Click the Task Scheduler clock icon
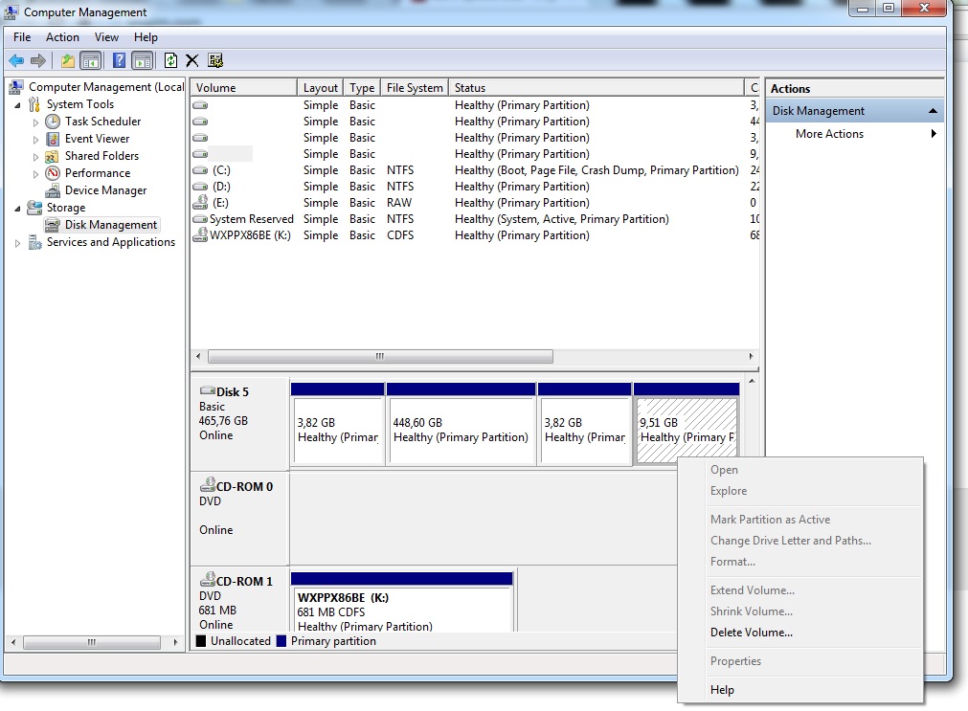Image resolution: width=968 pixels, height=711 pixels. 53,122
